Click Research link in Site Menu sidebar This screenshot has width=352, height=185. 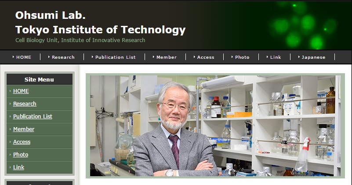(x=25, y=104)
